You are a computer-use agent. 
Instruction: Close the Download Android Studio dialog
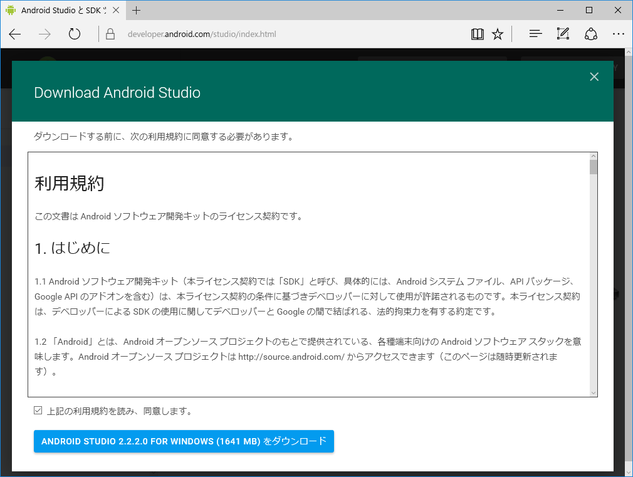594,76
